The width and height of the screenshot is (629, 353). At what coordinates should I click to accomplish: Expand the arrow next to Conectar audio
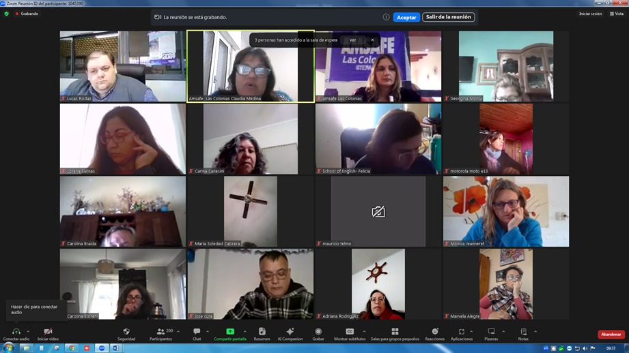[28, 332]
